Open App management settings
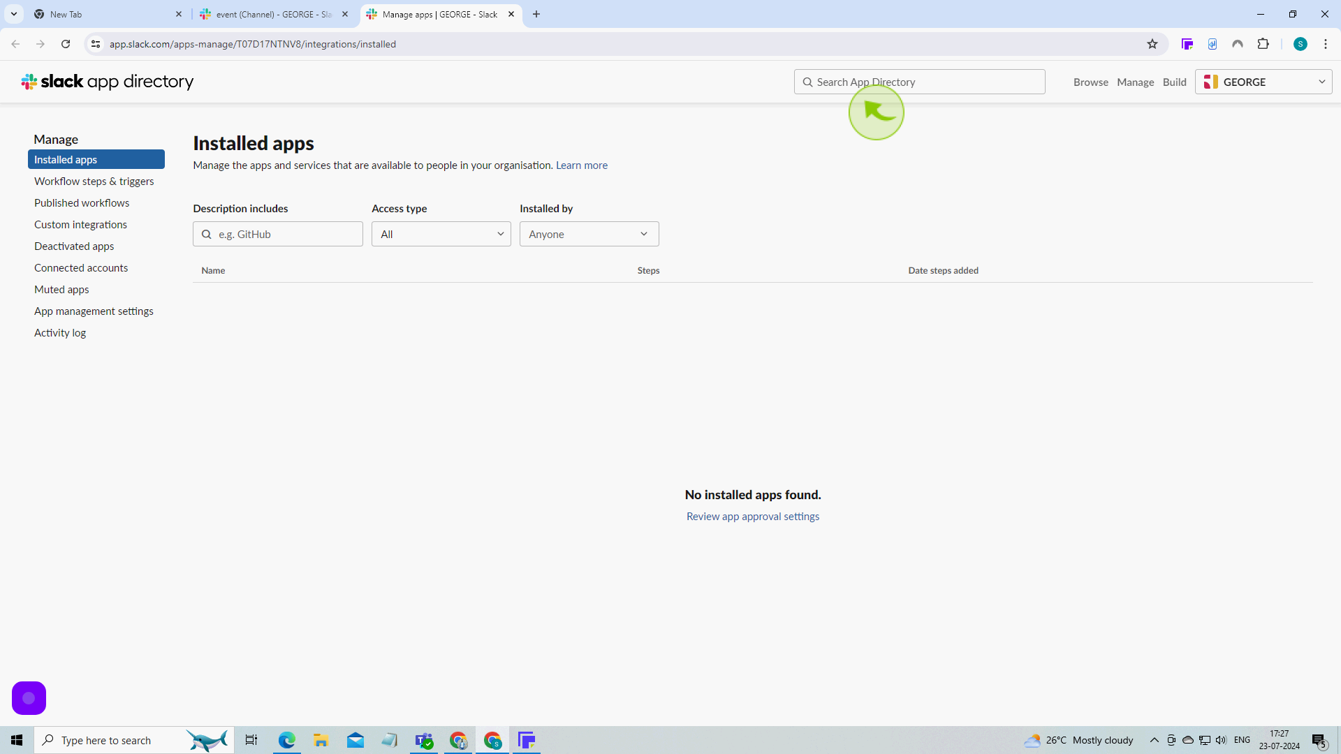This screenshot has height=754, width=1341. tap(94, 311)
